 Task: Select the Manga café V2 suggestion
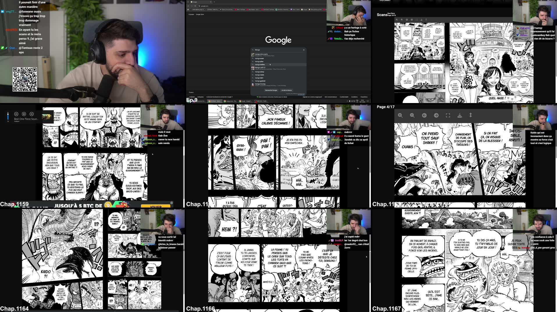(260, 68)
